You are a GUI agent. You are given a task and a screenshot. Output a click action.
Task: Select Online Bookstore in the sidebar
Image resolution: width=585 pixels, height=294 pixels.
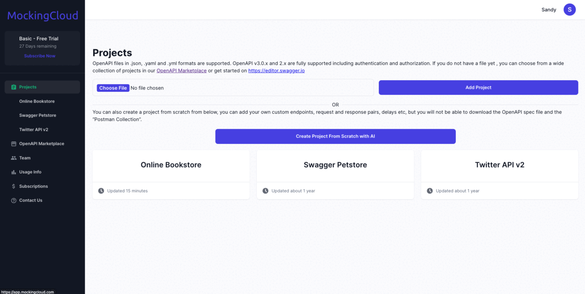[37, 101]
